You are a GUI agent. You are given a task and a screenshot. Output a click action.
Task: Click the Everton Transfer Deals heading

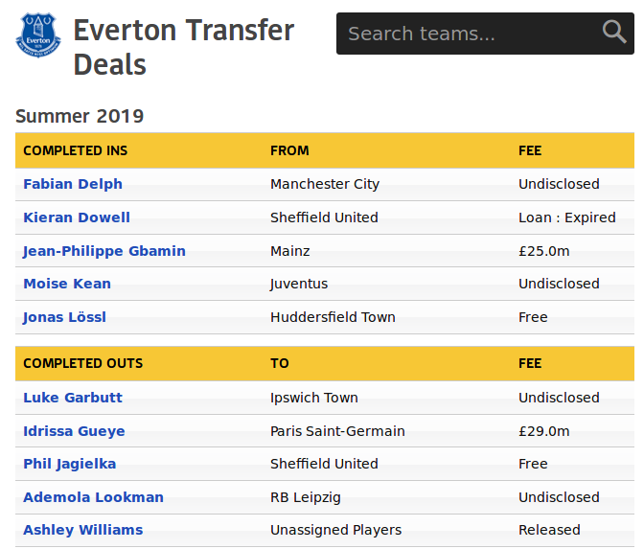click(x=184, y=47)
